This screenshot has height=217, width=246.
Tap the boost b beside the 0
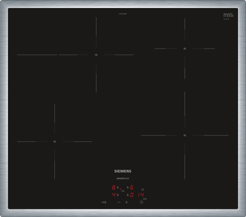[128, 195]
